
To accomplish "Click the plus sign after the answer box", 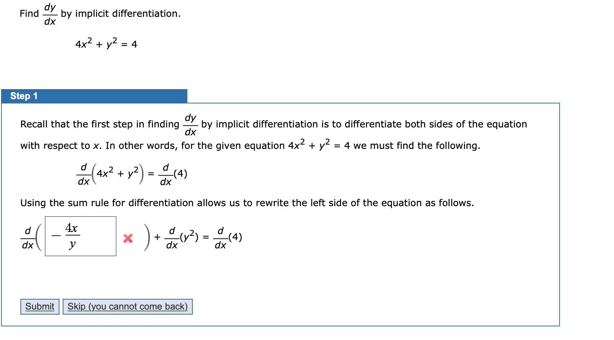I will click(x=157, y=237).
